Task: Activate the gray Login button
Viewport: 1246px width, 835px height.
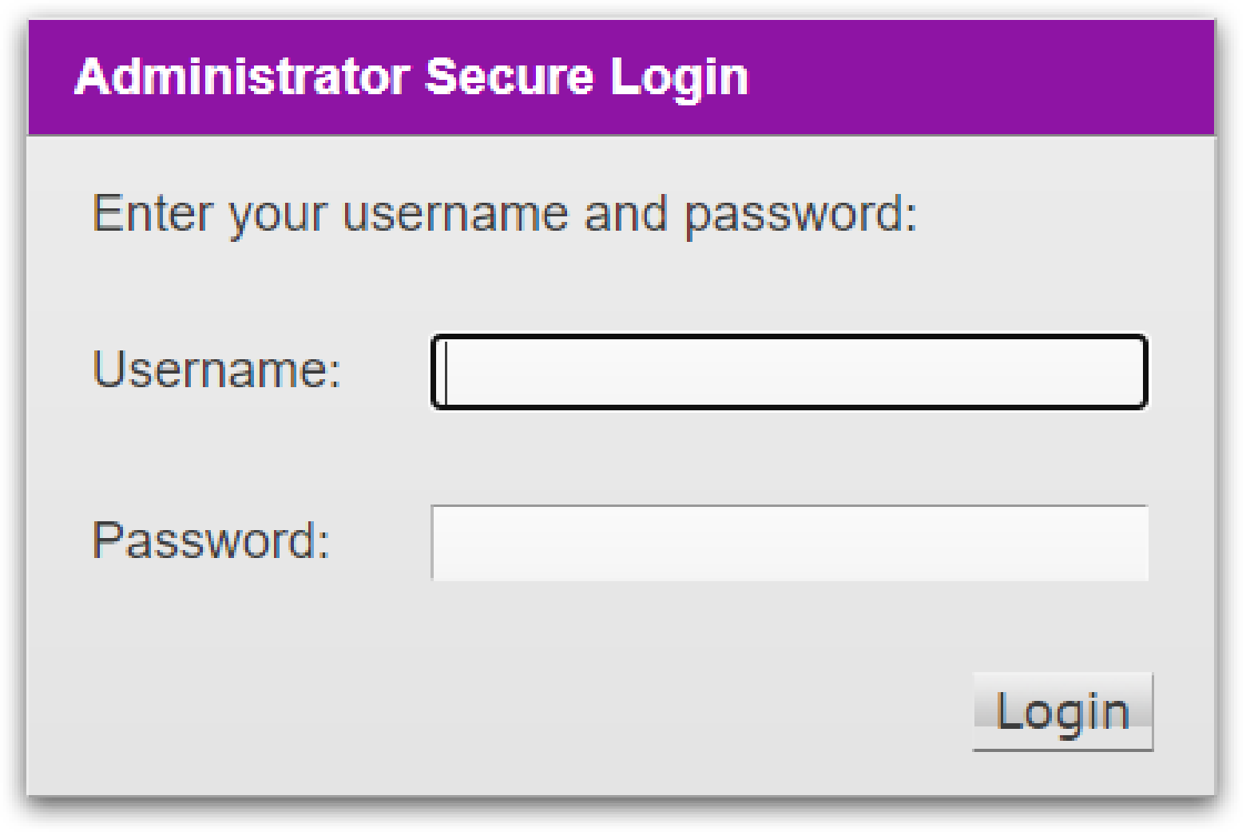Action: (x=1062, y=711)
